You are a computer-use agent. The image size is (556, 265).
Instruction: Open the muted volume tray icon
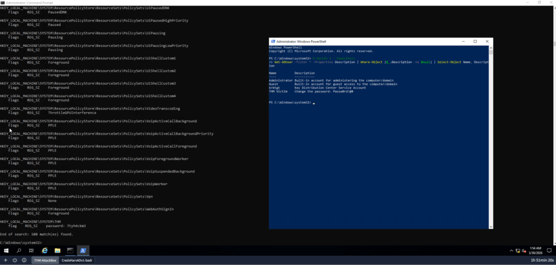click(524, 250)
